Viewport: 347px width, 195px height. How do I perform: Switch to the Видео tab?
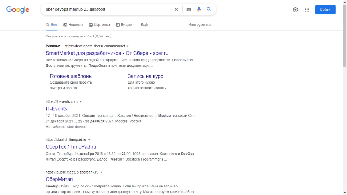click(x=124, y=25)
